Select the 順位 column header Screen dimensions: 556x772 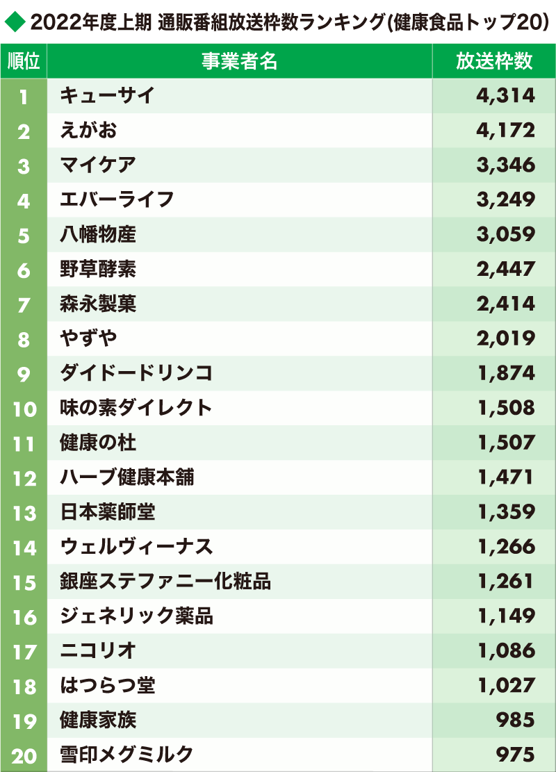24,61
